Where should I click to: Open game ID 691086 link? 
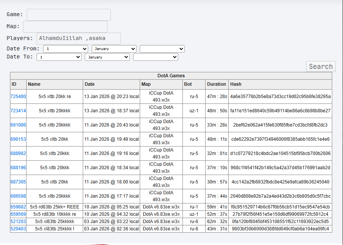[18, 125]
